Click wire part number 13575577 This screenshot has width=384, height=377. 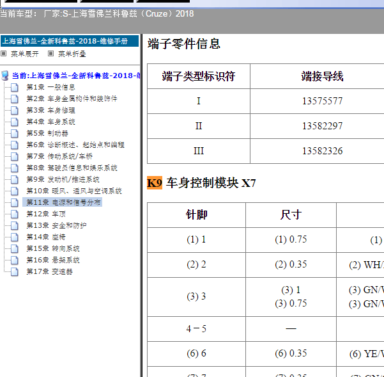click(x=322, y=101)
